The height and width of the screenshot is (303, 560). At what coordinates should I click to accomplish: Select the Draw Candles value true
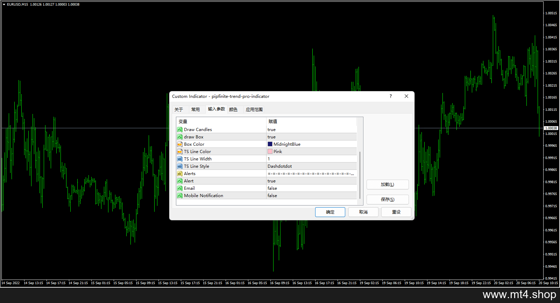click(271, 130)
